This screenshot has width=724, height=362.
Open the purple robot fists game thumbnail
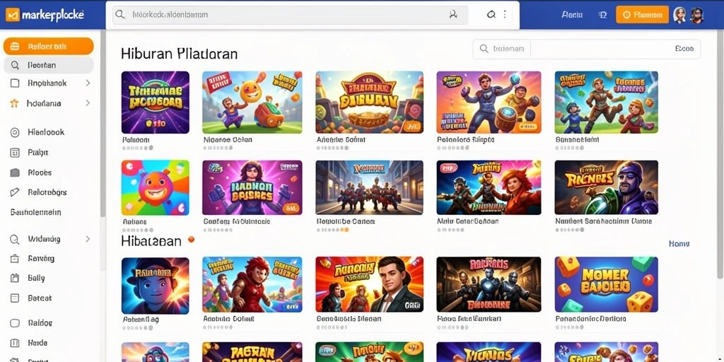(x=252, y=187)
